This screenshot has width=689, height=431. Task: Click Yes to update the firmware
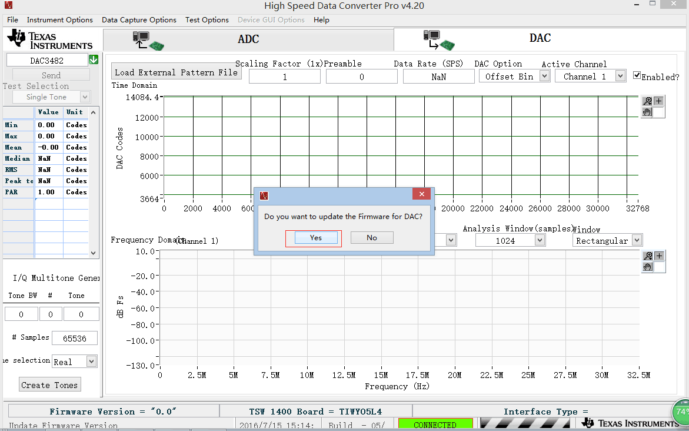[x=315, y=238]
